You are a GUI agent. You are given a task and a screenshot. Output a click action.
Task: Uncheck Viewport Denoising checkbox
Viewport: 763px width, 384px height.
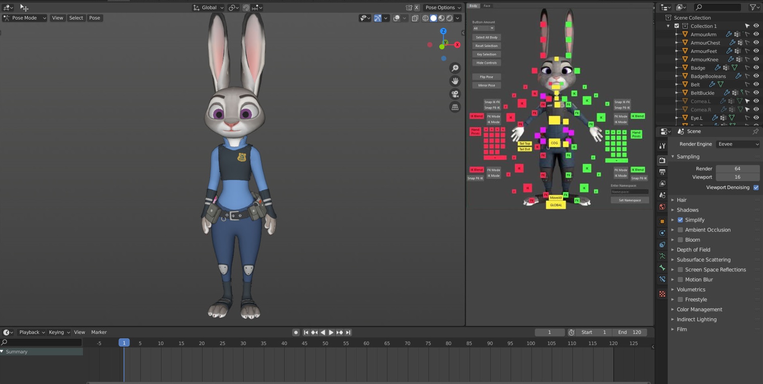(x=756, y=187)
